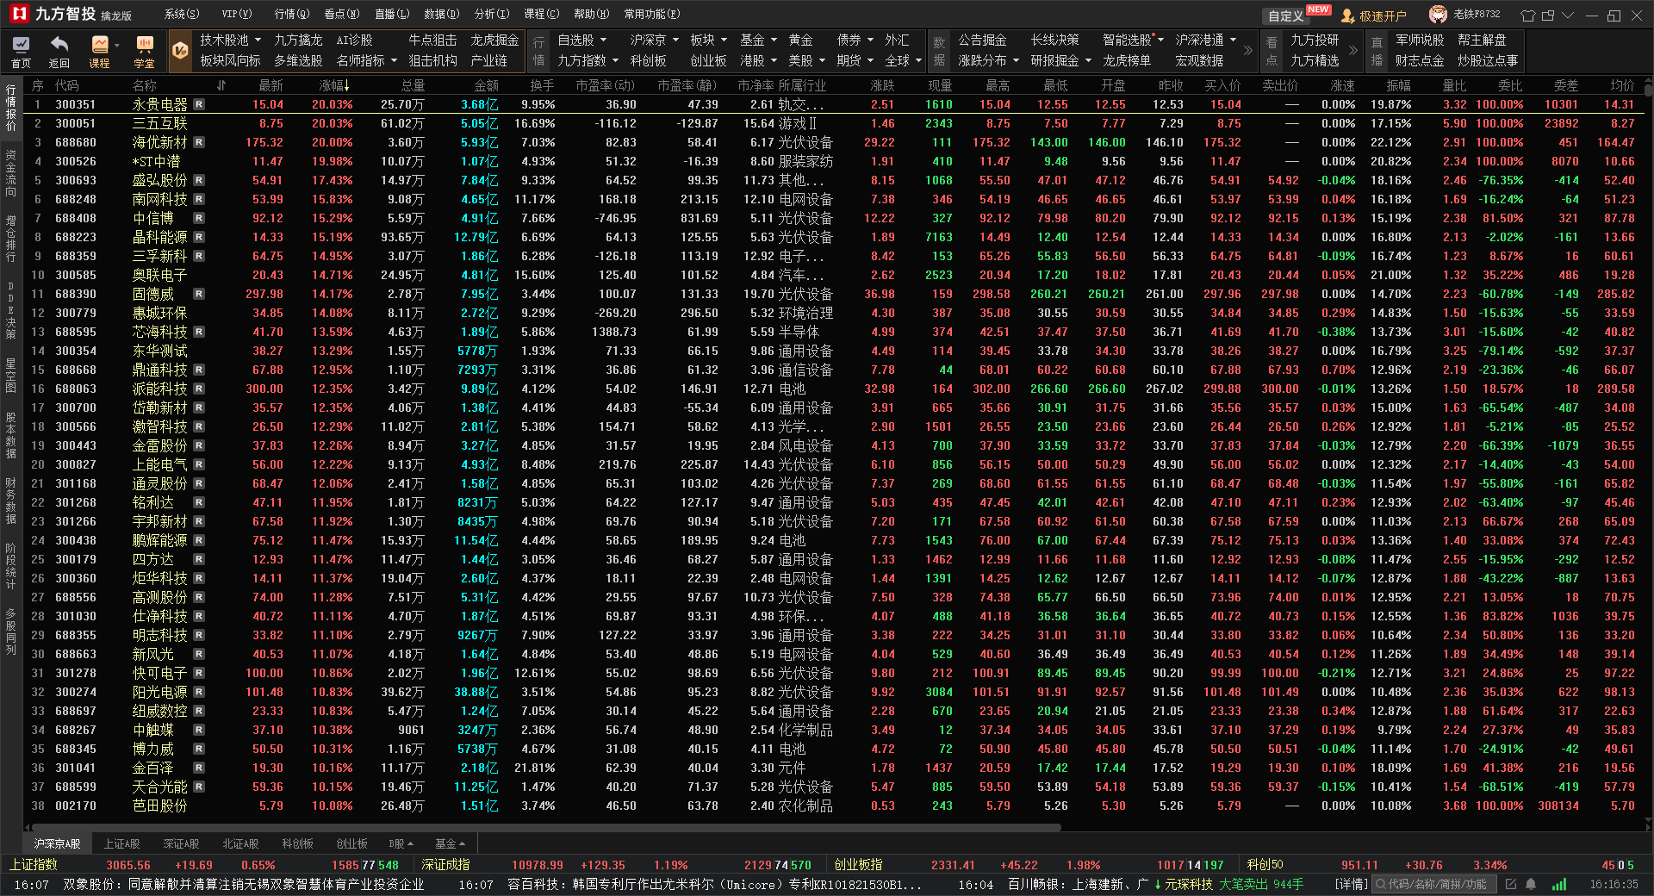1654x896 pixels.
Task: Click the 科创50 index in status bar
Action: (1265, 865)
